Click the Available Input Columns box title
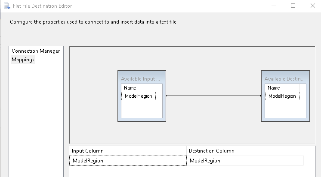The height and width of the screenshot is (177, 321). point(141,79)
